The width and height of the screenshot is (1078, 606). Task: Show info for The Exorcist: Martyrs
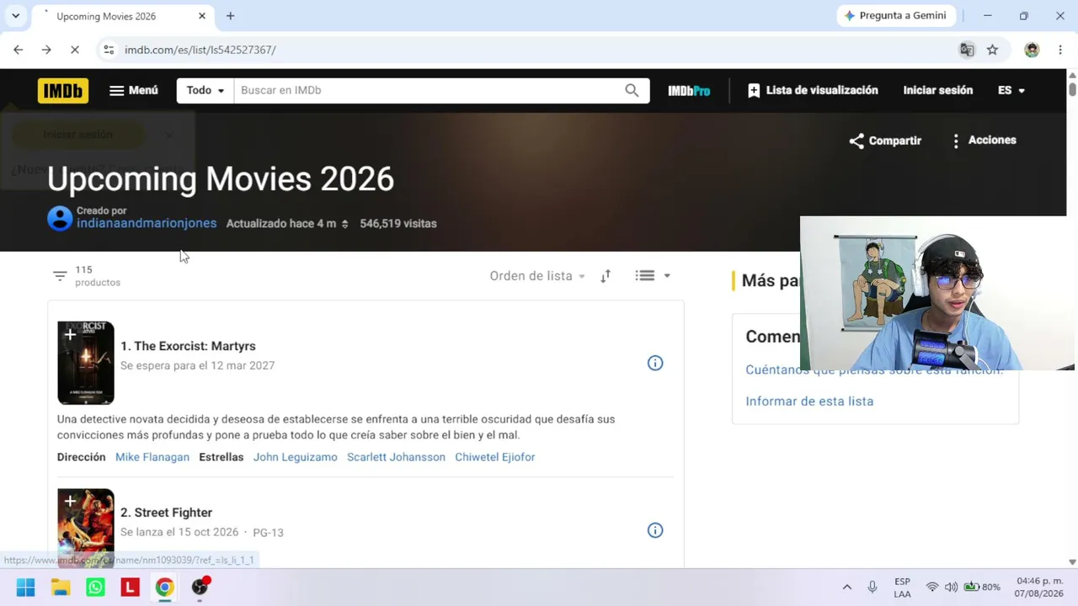pyautogui.click(x=655, y=363)
